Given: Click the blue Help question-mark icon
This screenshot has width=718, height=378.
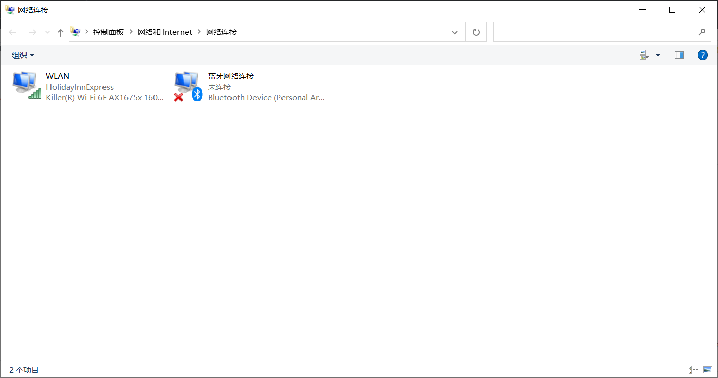Looking at the screenshot, I should (x=702, y=55).
